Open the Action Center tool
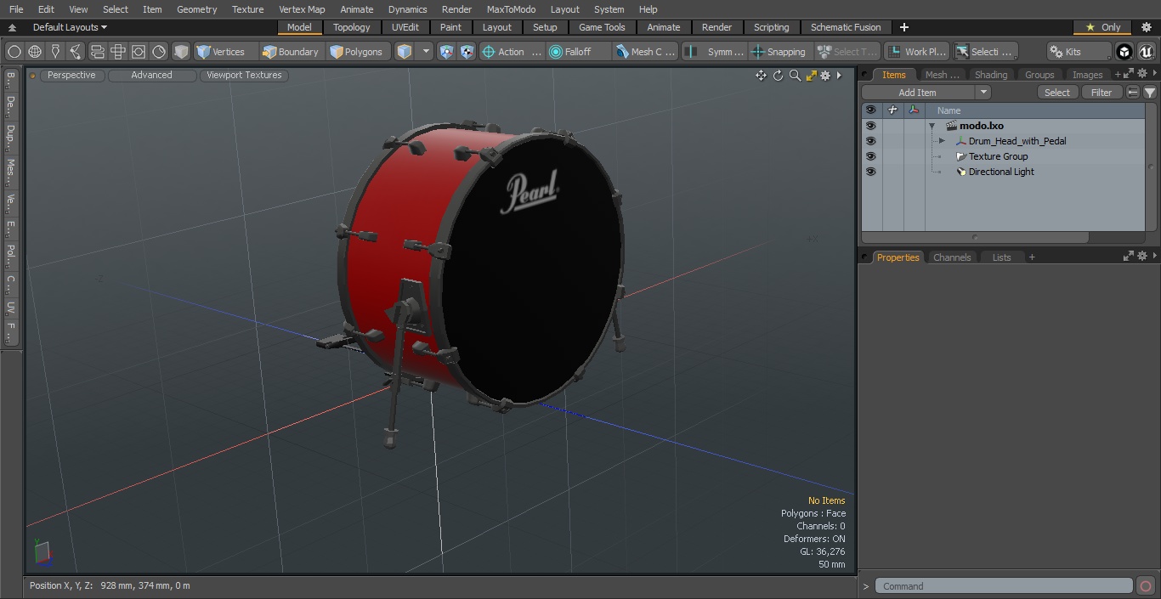The width and height of the screenshot is (1161, 599). [x=512, y=52]
